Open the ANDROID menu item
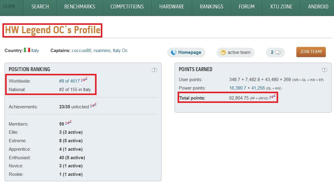This screenshot has width=334, height=184. point(318,7)
